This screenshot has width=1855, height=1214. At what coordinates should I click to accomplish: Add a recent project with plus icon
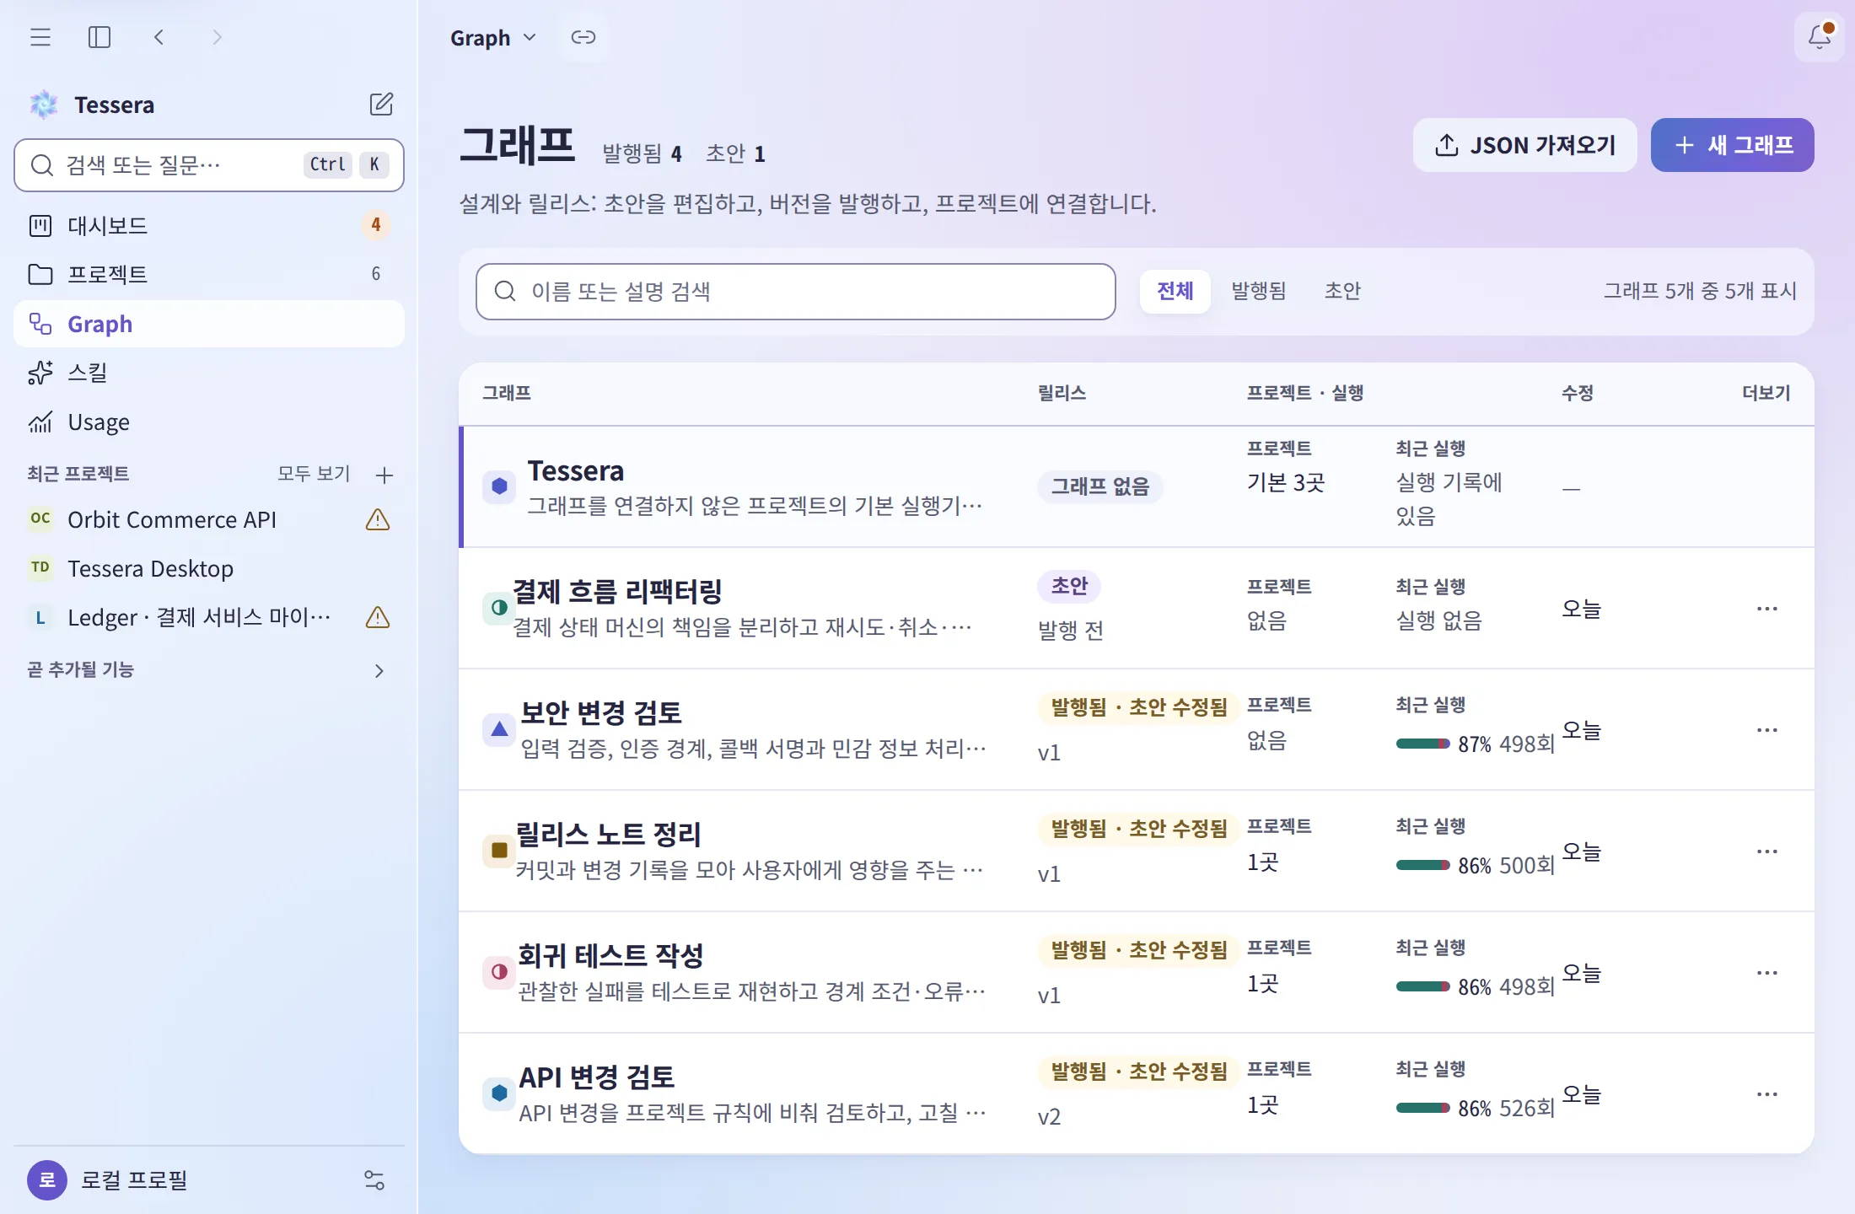point(384,475)
